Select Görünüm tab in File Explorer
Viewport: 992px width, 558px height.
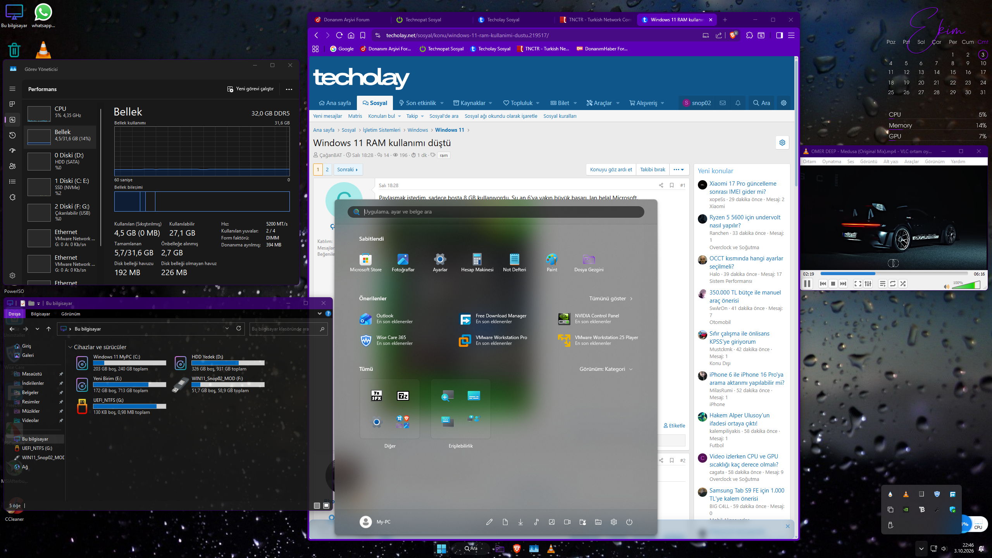(71, 314)
